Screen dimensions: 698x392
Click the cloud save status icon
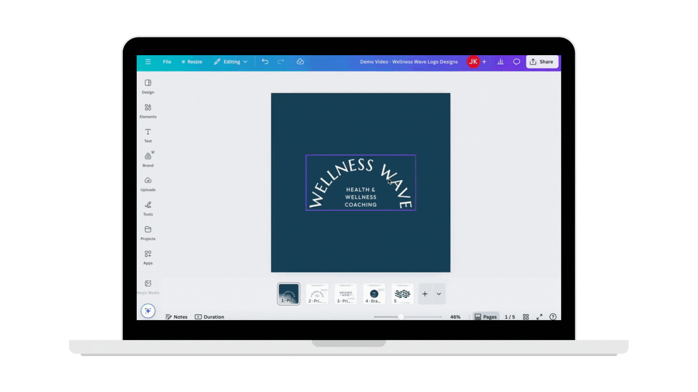point(300,62)
